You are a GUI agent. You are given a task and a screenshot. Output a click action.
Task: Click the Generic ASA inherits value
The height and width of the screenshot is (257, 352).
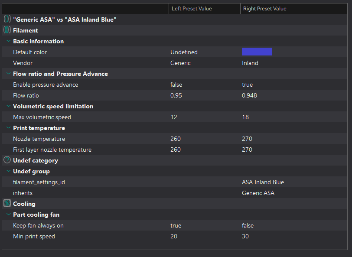click(x=258, y=193)
